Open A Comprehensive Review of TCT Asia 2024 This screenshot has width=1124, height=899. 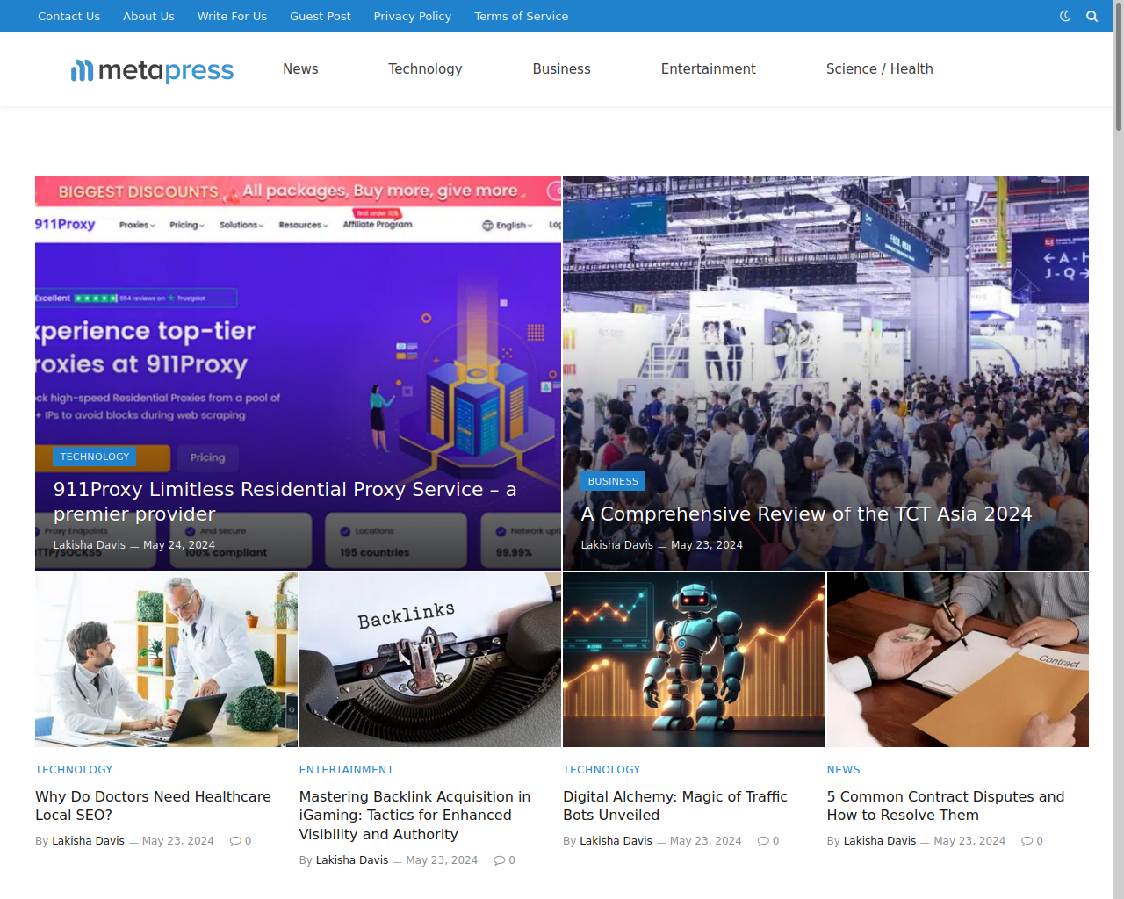[806, 514]
